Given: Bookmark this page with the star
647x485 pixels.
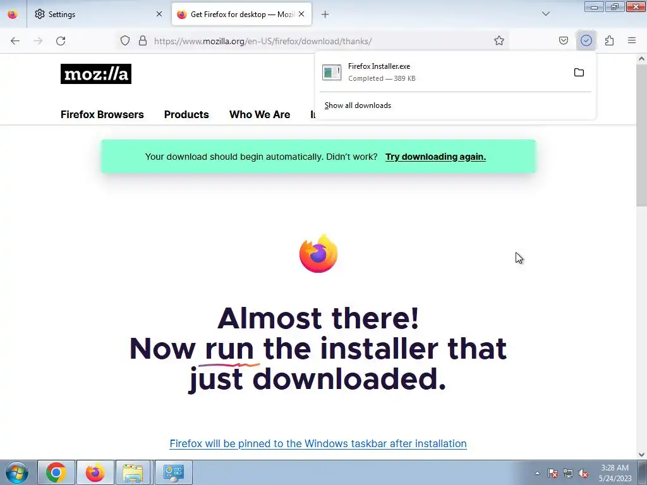Looking at the screenshot, I should [x=499, y=41].
